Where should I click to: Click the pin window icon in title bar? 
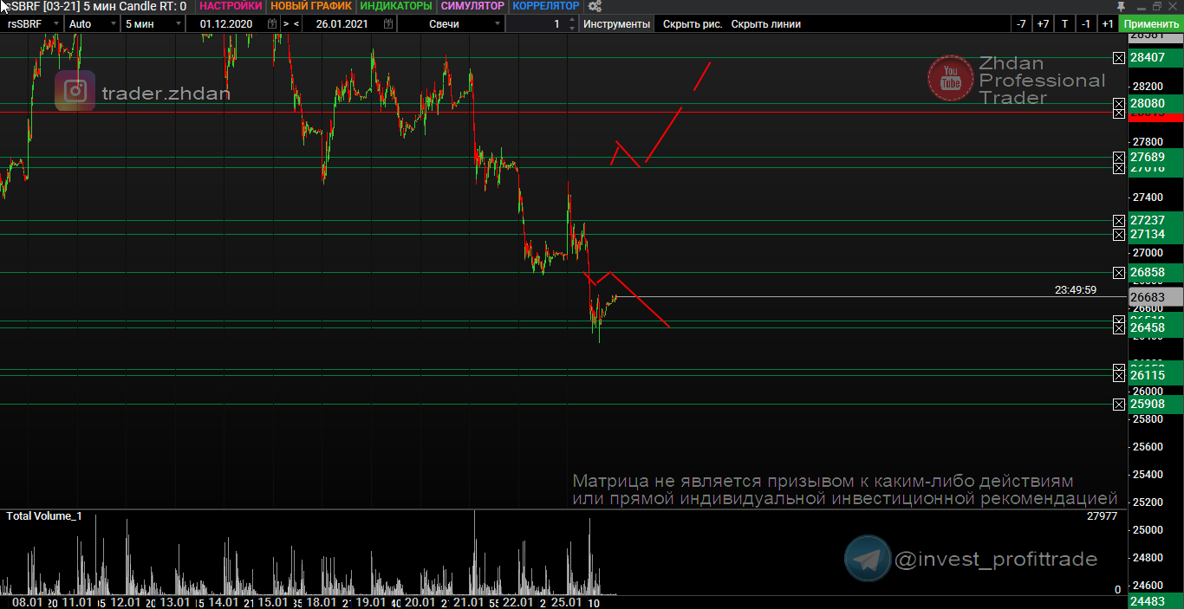coord(1121,6)
